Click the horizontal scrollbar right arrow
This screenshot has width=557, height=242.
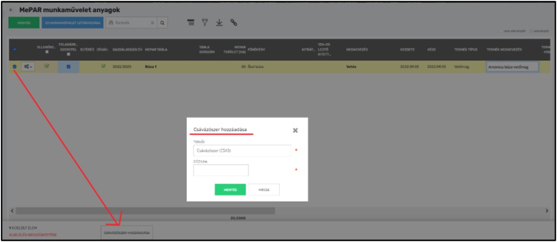pyautogui.click(x=546, y=210)
